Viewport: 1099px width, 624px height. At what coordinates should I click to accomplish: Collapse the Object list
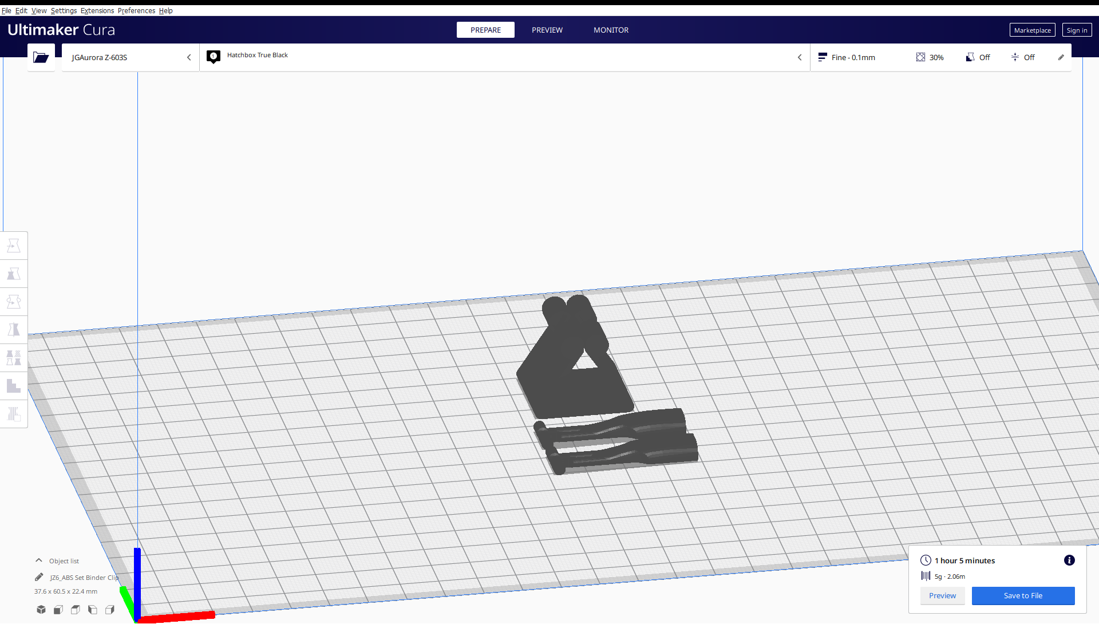38,560
